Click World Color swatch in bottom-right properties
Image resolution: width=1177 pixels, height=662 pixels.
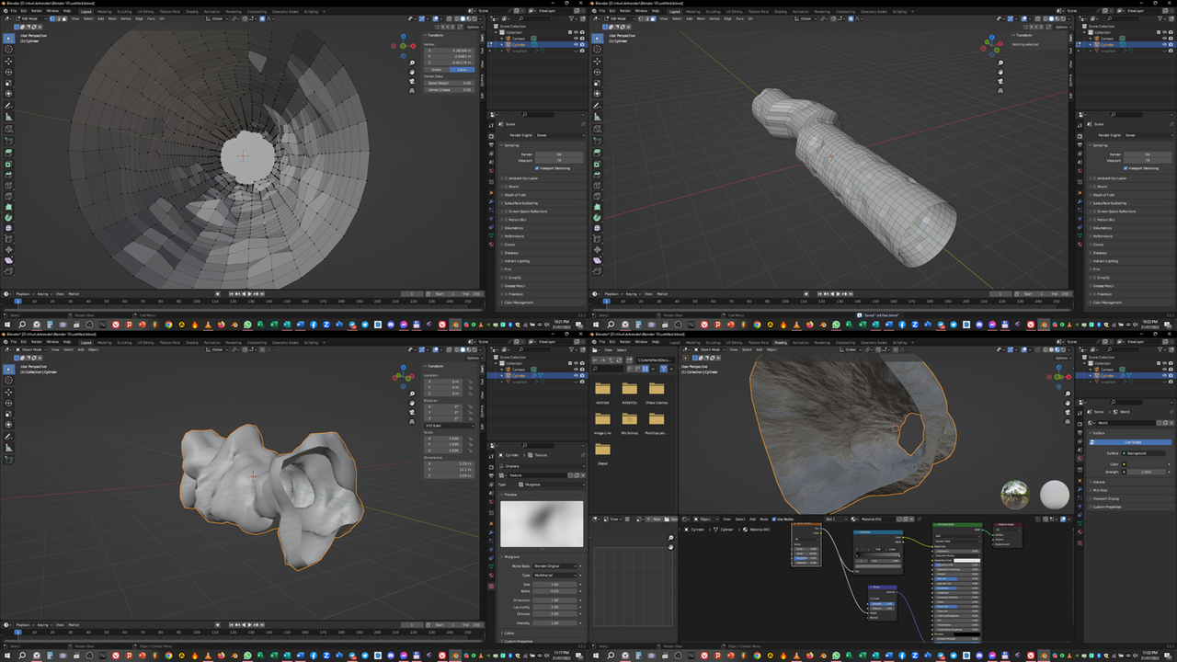(x=1145, y=464)
